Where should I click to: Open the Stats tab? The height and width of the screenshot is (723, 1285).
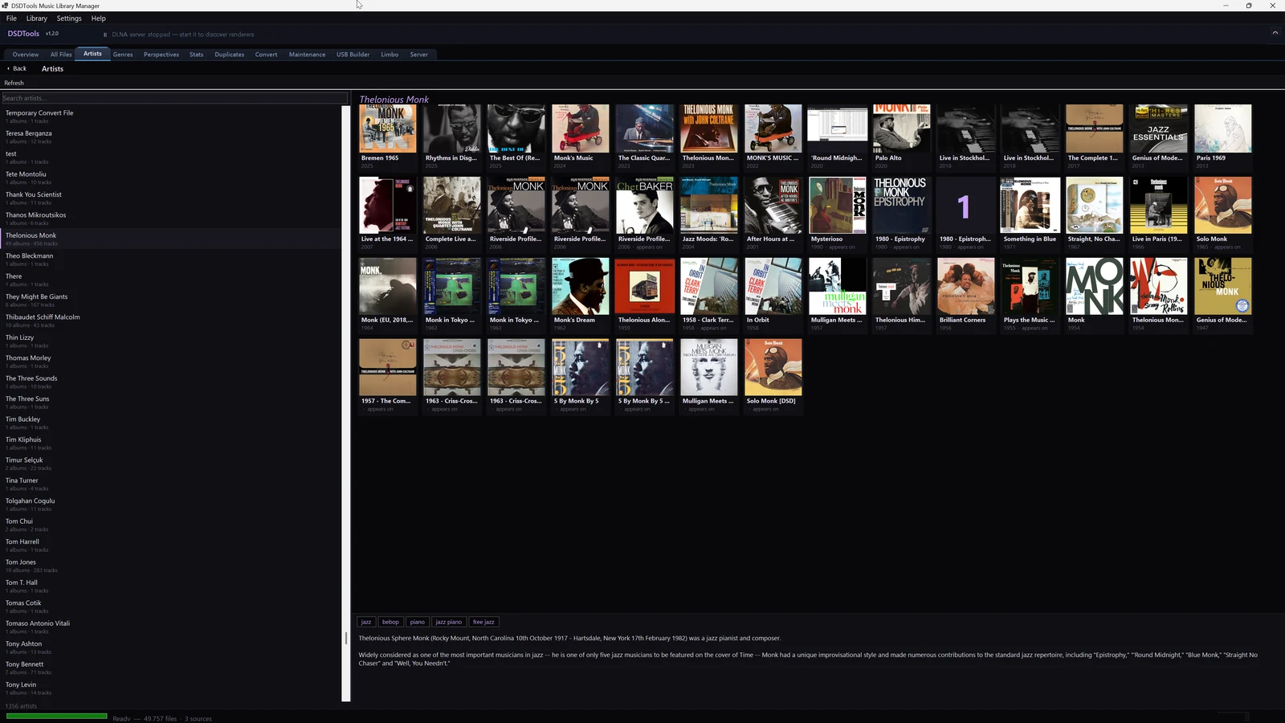[x=197, y=55]
